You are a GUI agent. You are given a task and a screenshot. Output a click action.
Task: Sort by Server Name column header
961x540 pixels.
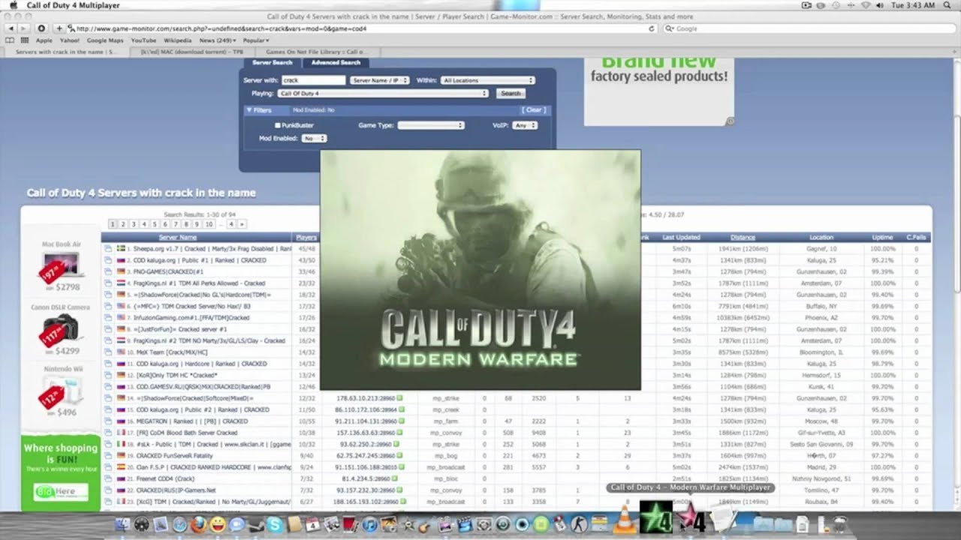(178, 237)
